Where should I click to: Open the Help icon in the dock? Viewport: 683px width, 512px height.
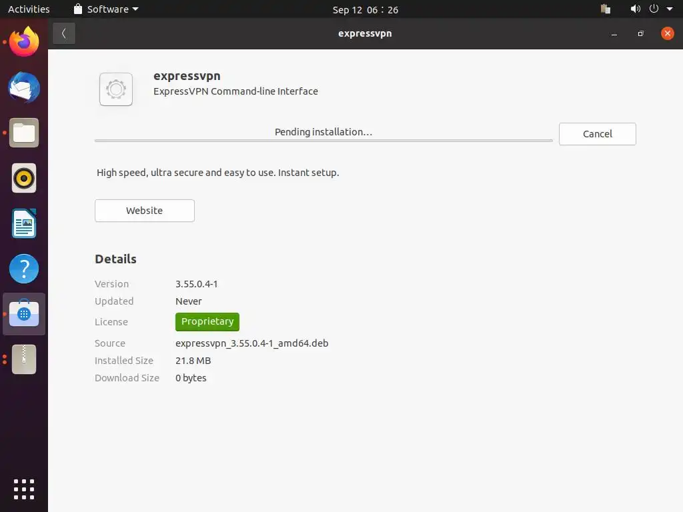tap(24, 269)
